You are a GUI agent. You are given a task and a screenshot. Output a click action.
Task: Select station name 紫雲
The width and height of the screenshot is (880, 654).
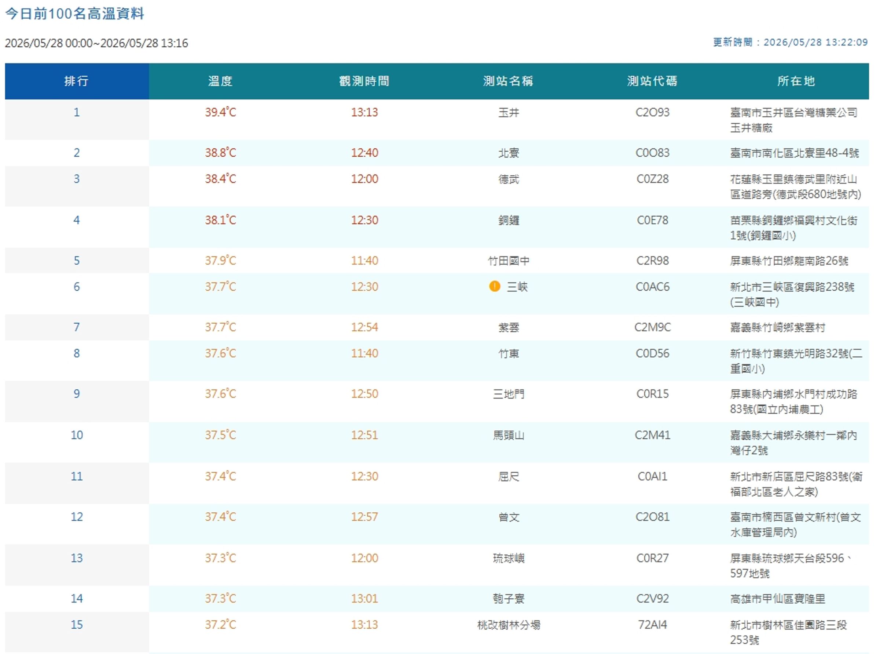point(509,327)
